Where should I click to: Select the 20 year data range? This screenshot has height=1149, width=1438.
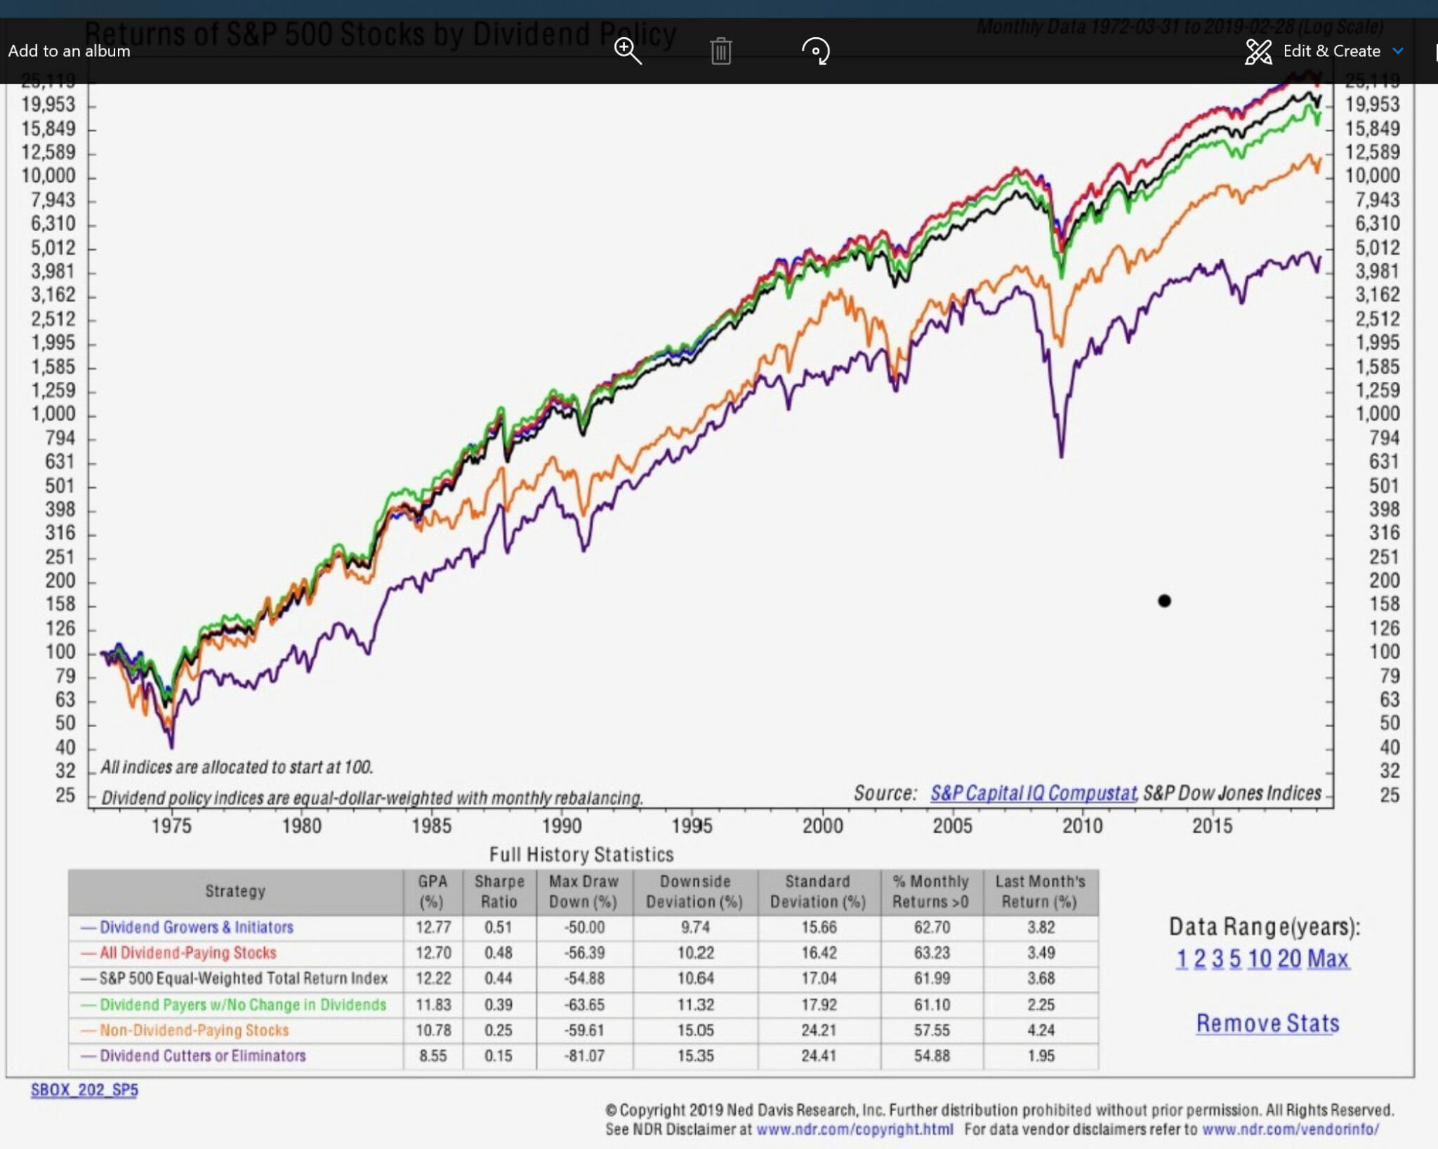pyautogui.click(x=1289, y=959)
